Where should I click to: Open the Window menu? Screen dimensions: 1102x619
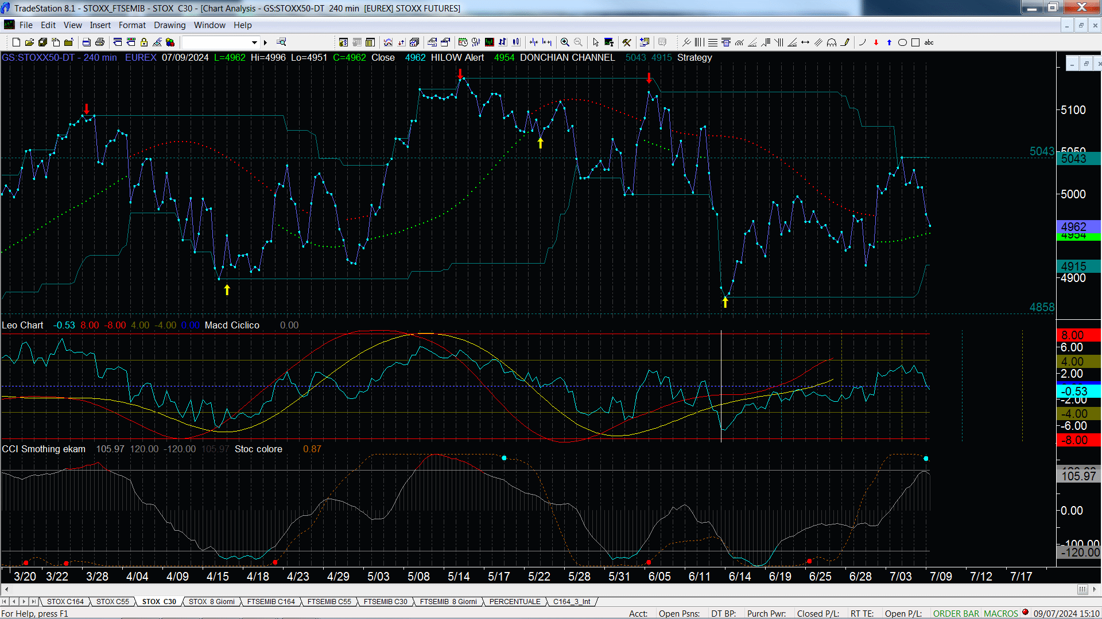(209, 25)
